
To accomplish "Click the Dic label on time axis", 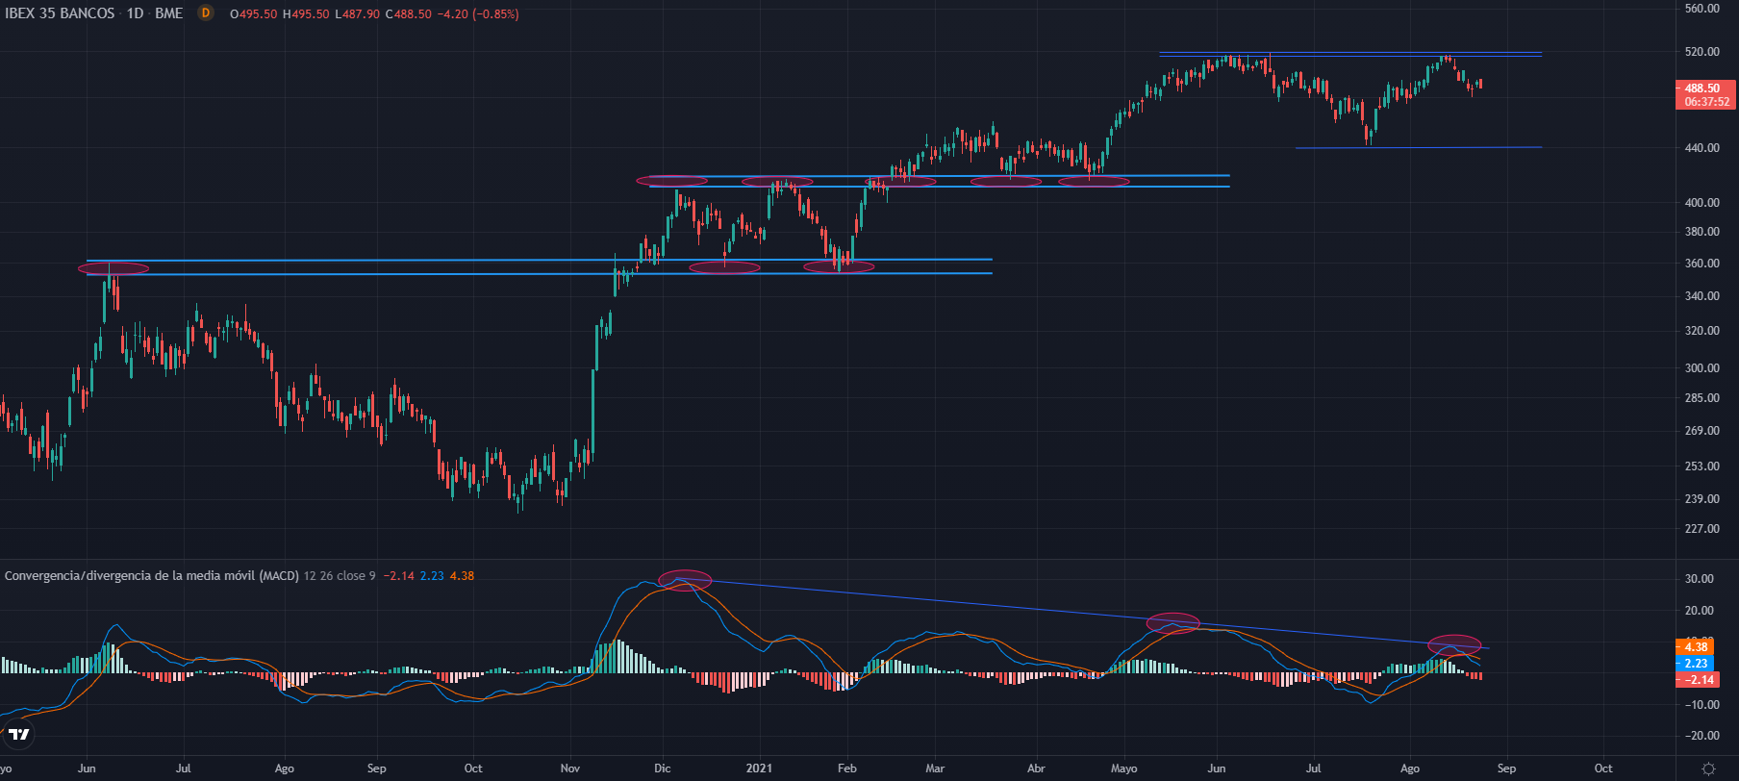I will (x=663, y=768).
